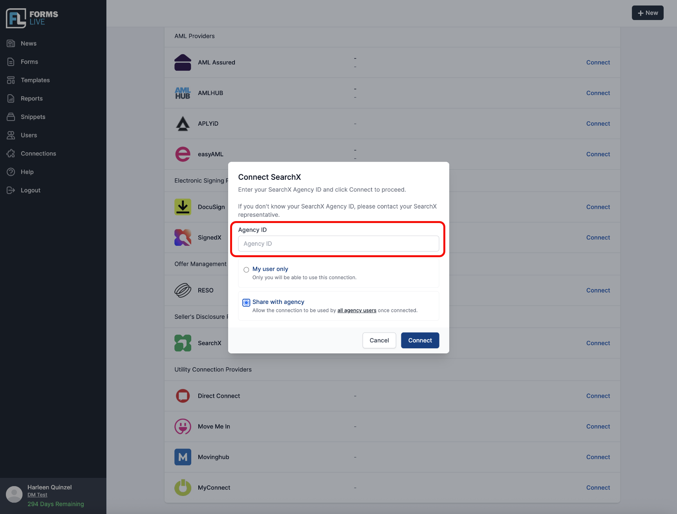677x514 pixels.
Task: Focus the Agency ID input field
Action: 338,243
